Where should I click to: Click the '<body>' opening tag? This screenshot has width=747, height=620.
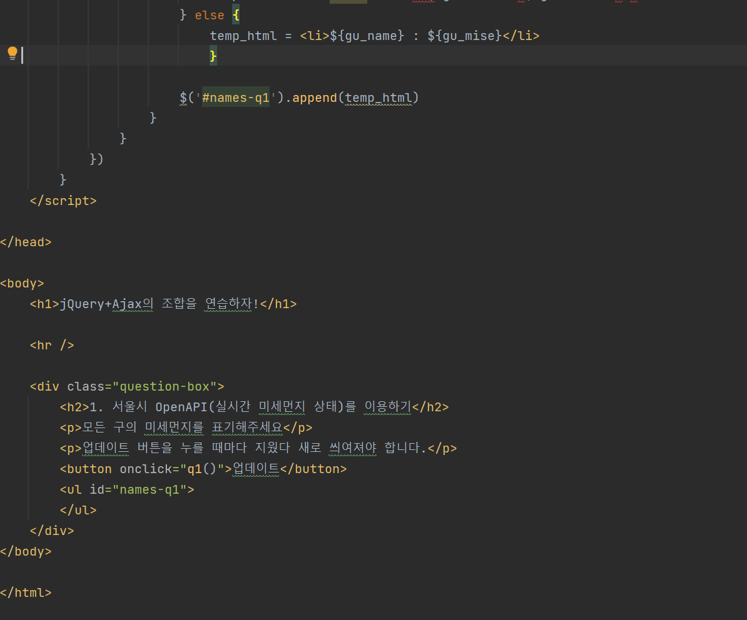[x=22, y=284]
